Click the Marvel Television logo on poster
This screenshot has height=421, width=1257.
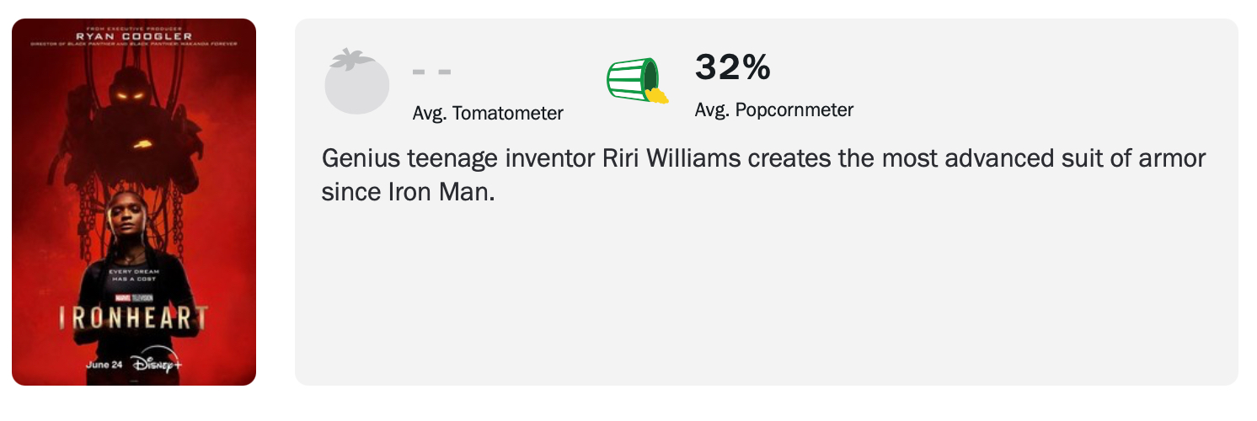(134, 298)
